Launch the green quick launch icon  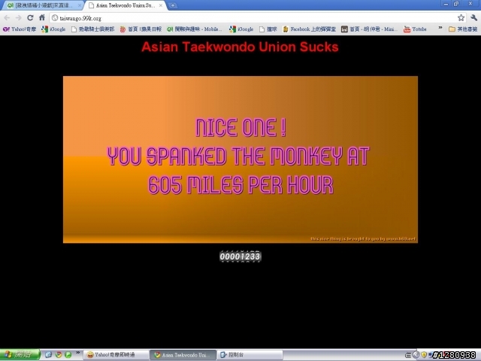click(x=68, y=355)
